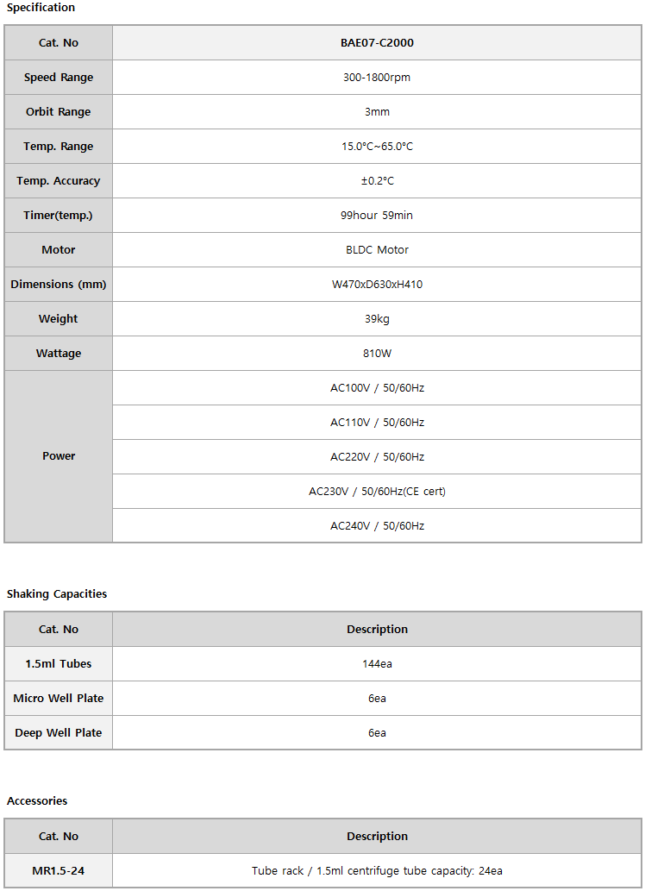Select the AC100V / 50/60Hz power row
This screenshot has width=645, height=891.
click(x=377, y=388)
